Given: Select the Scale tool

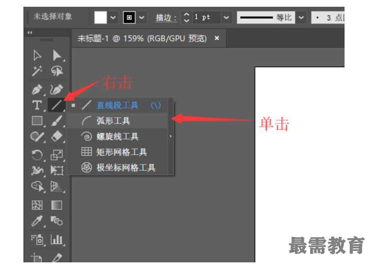Looking at the screenshot, I should pos(57,155).
